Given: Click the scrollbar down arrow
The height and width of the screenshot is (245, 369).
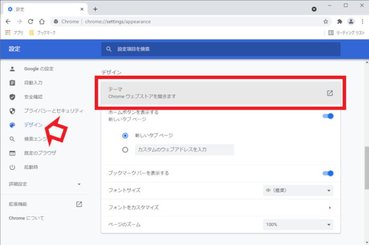Looking at the screenshot, I should pos(367,242).
